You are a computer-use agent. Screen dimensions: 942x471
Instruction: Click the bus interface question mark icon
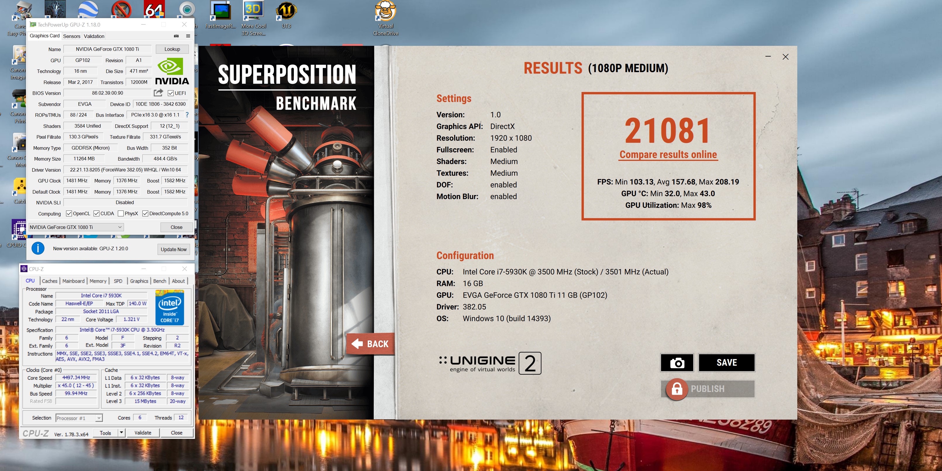[187, 115]
